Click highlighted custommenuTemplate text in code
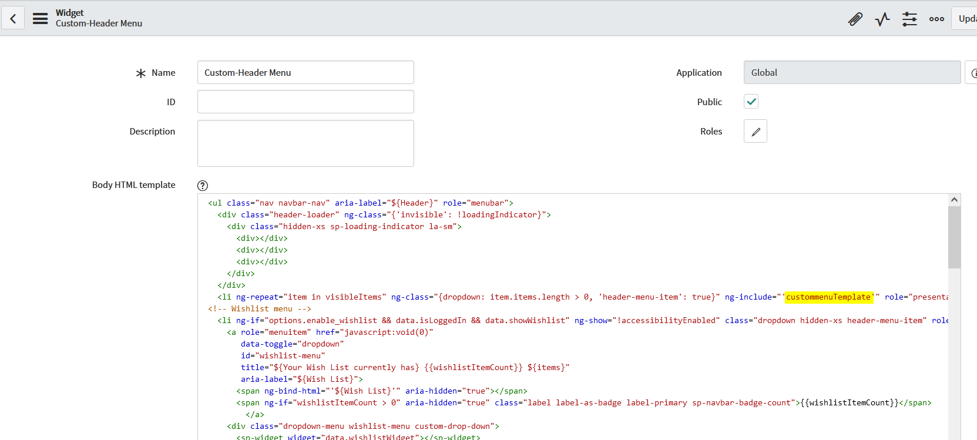977x440 pixels. pyautogui.click(x=828, y=297)
